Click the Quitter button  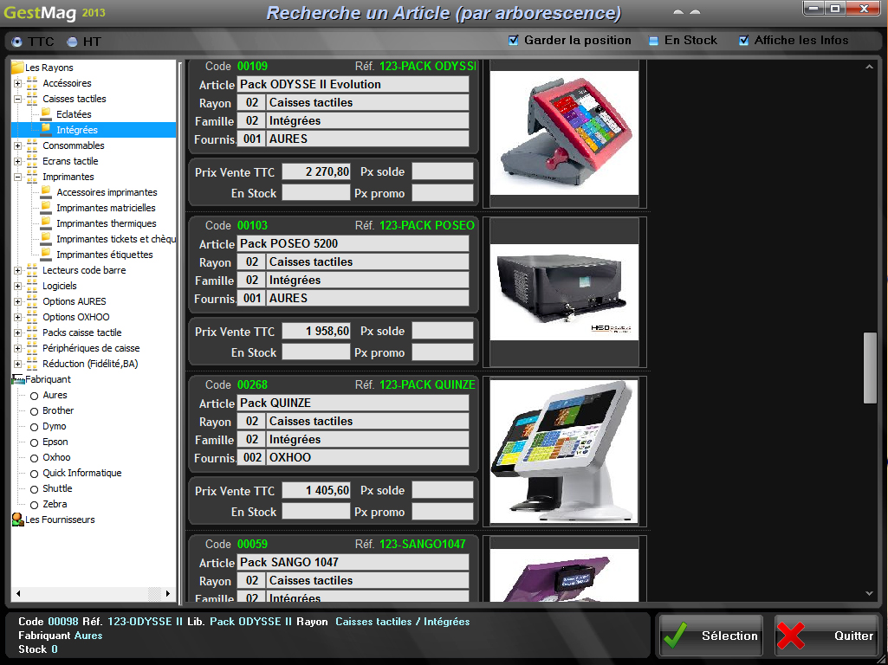coord(826,636)
